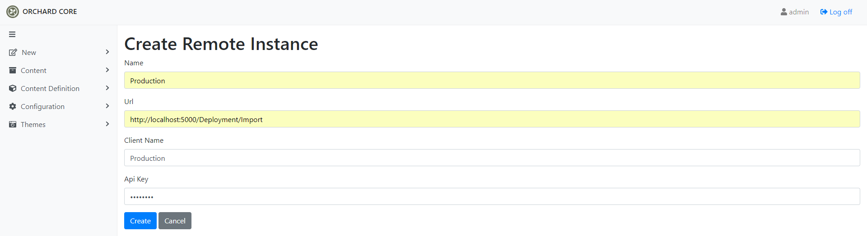Screen dimensions: 867x236
Task: Click the Content Definition cube icon
Action: pos(13,88)
